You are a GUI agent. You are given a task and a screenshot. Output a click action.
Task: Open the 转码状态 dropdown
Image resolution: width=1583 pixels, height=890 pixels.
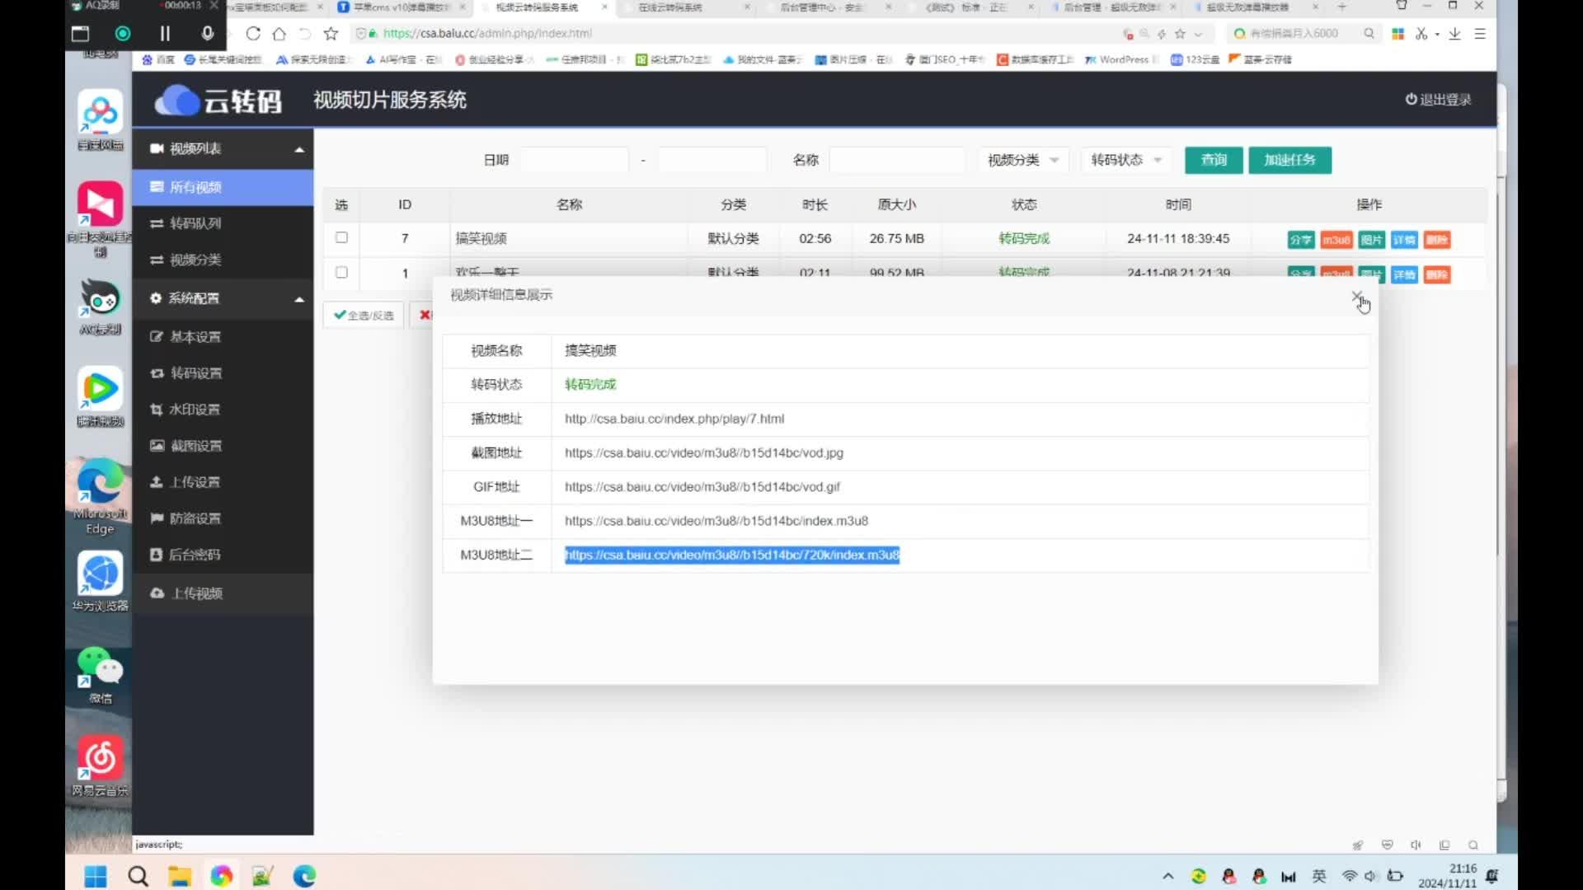[x=1125, y=160]
